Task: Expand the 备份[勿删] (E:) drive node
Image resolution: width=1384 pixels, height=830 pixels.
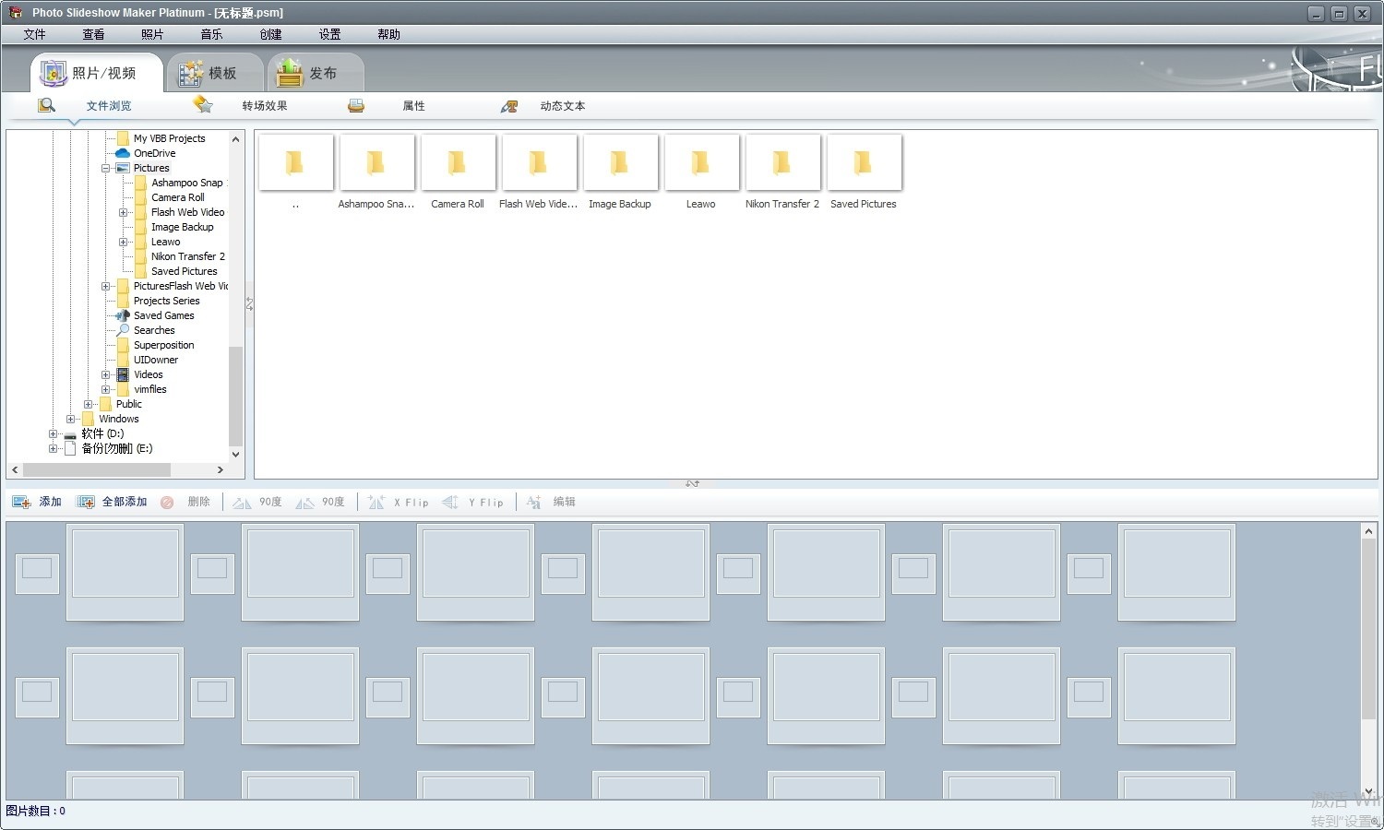Action: coord(53,448)
